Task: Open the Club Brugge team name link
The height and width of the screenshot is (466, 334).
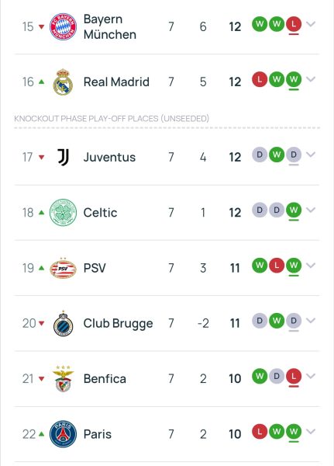Action: (118, 324)
